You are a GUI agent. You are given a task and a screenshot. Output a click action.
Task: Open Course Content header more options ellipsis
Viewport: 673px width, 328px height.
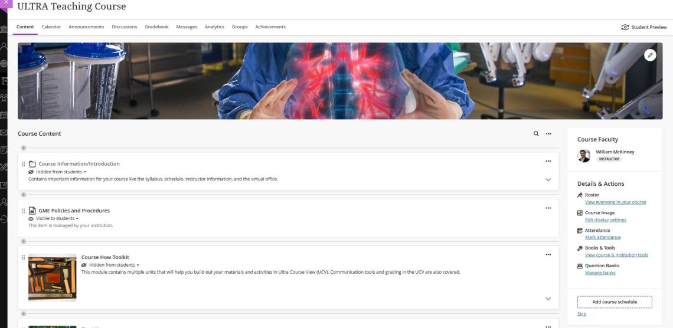[x=548, y=134]
